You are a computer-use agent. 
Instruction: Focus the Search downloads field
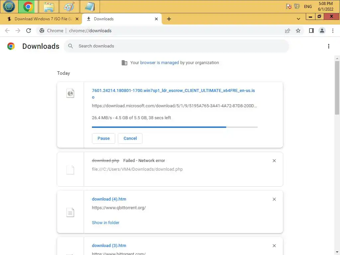coord(176,46)
